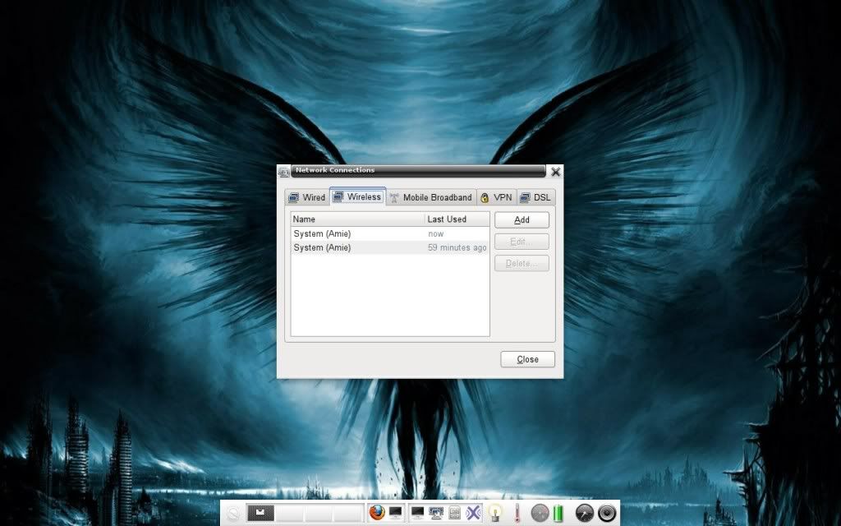
Task: Click the Add connection button
Action: pyautogui.click(x=522, y=220)
